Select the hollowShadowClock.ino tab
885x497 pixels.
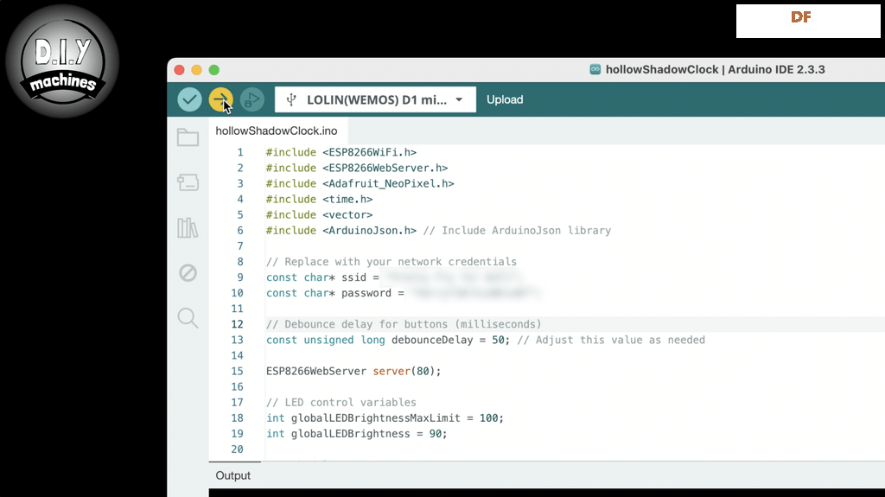click(x=277, y=131)
